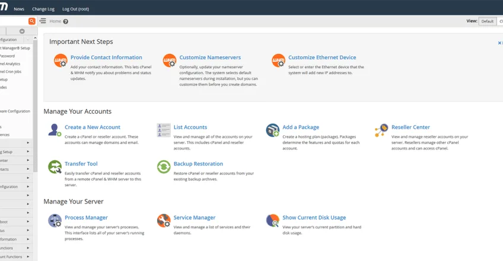
Task: Open the sidebar item ending 'Password'
Action: coord(7,56)
